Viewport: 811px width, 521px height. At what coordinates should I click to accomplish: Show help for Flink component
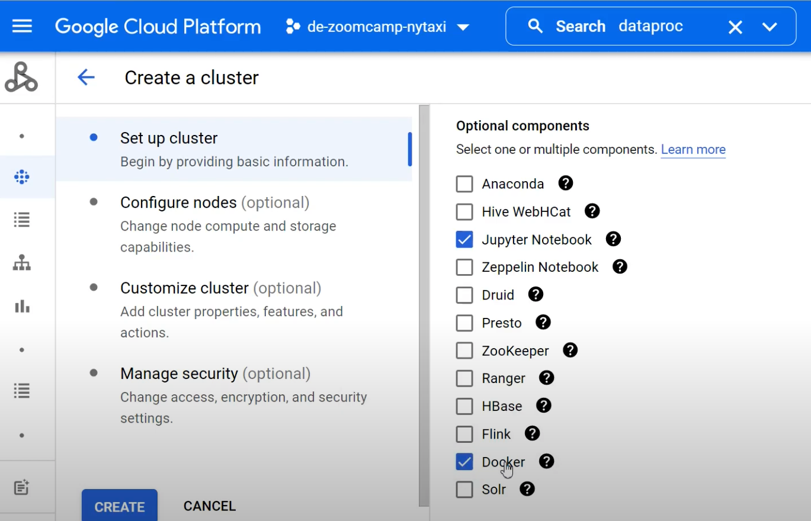(532, 433)
